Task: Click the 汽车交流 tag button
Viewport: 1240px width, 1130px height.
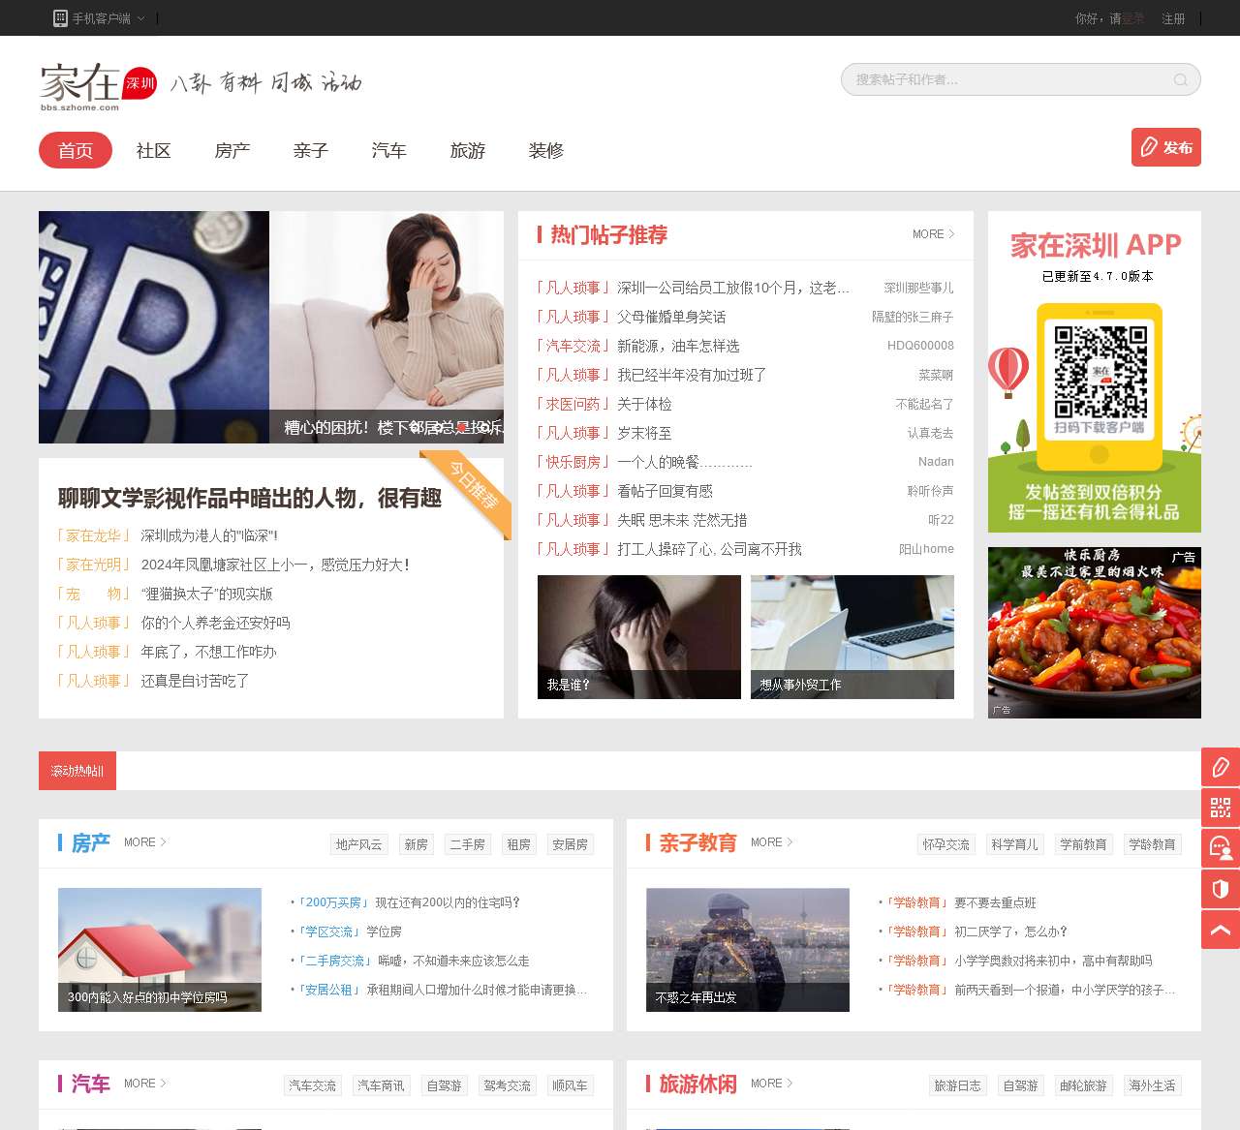Action: point(313,1085)
